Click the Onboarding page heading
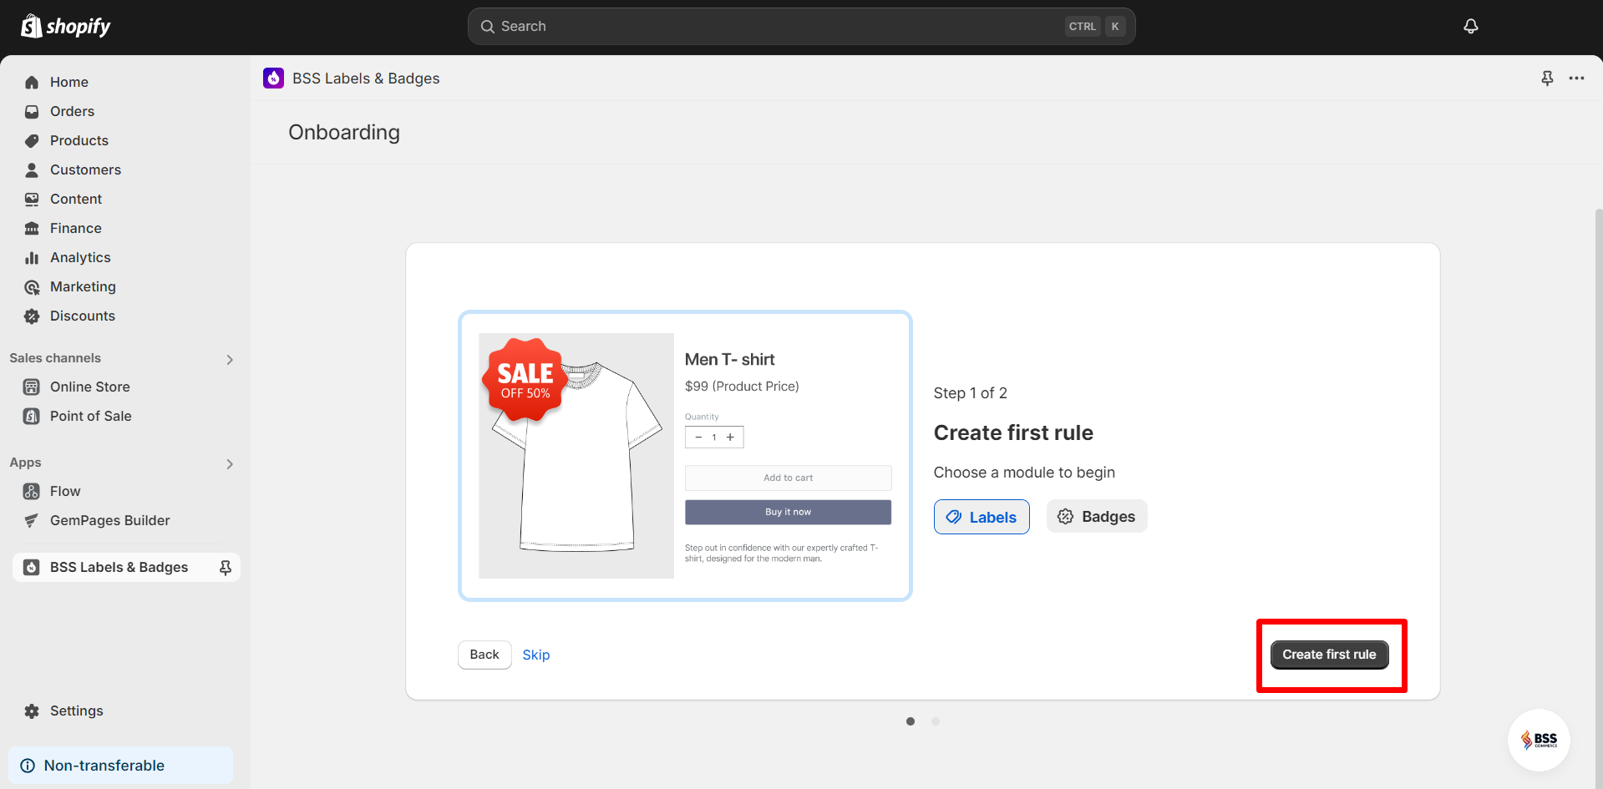Image resolution: width=1603 pixels, height=789 pixels. tap(344, 132)
